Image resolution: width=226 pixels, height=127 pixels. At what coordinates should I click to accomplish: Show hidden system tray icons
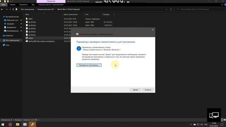coord(191,125)
